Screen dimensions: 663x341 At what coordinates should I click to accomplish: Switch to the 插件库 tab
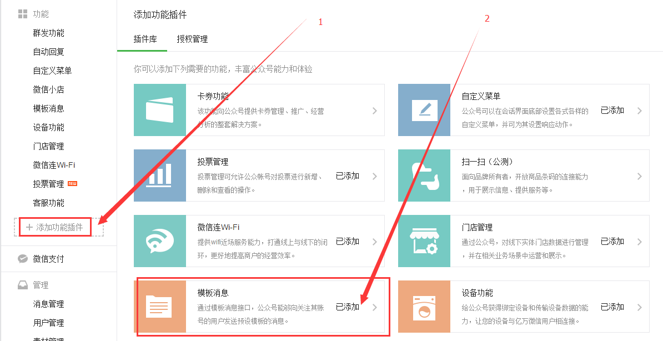tap(145, 39)
